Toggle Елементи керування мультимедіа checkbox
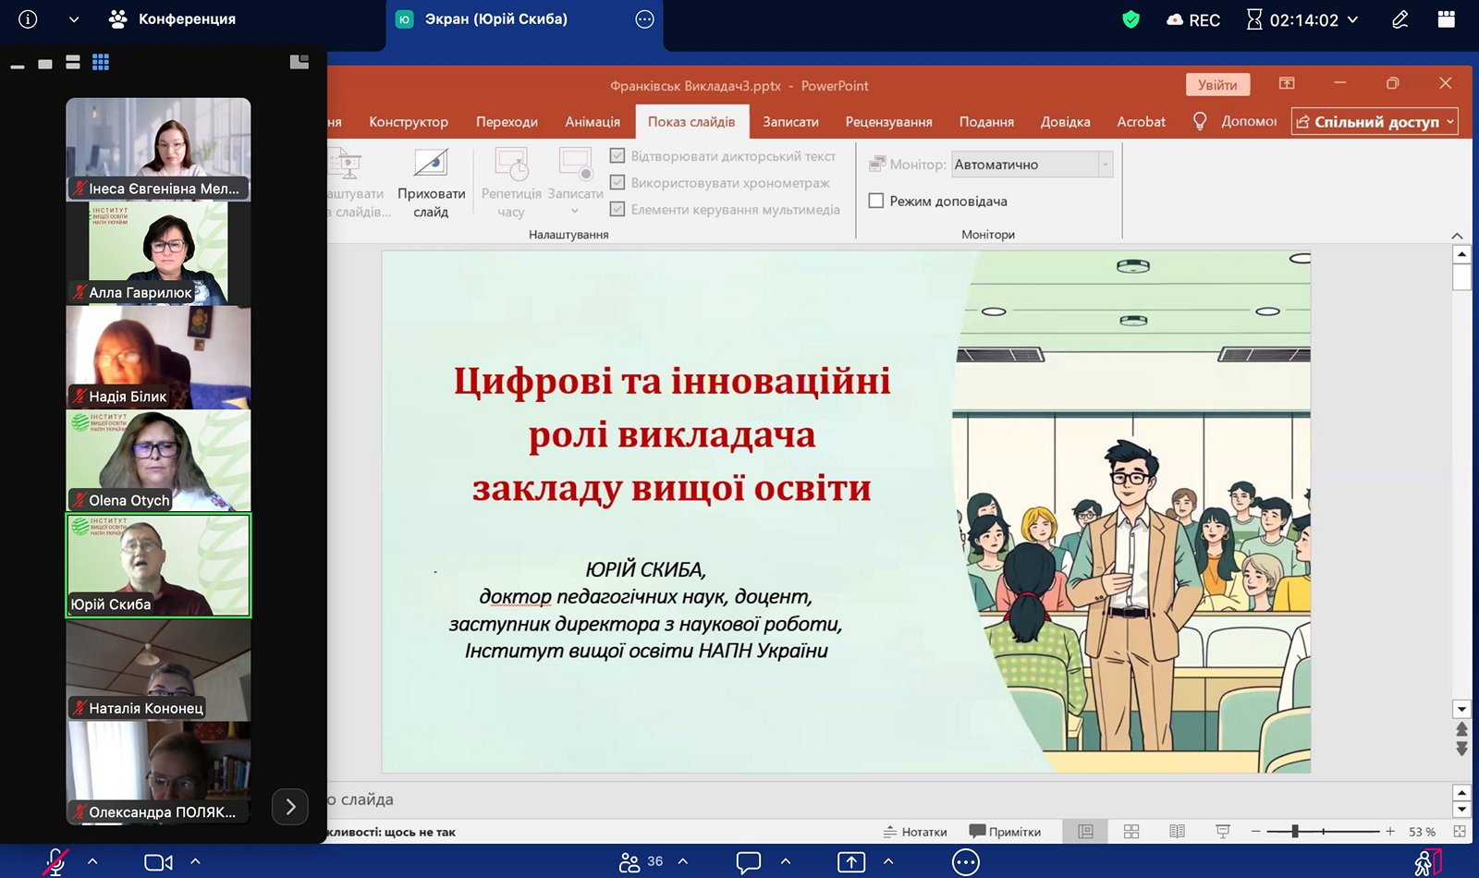1479x878 pixels. pos(617,209)
